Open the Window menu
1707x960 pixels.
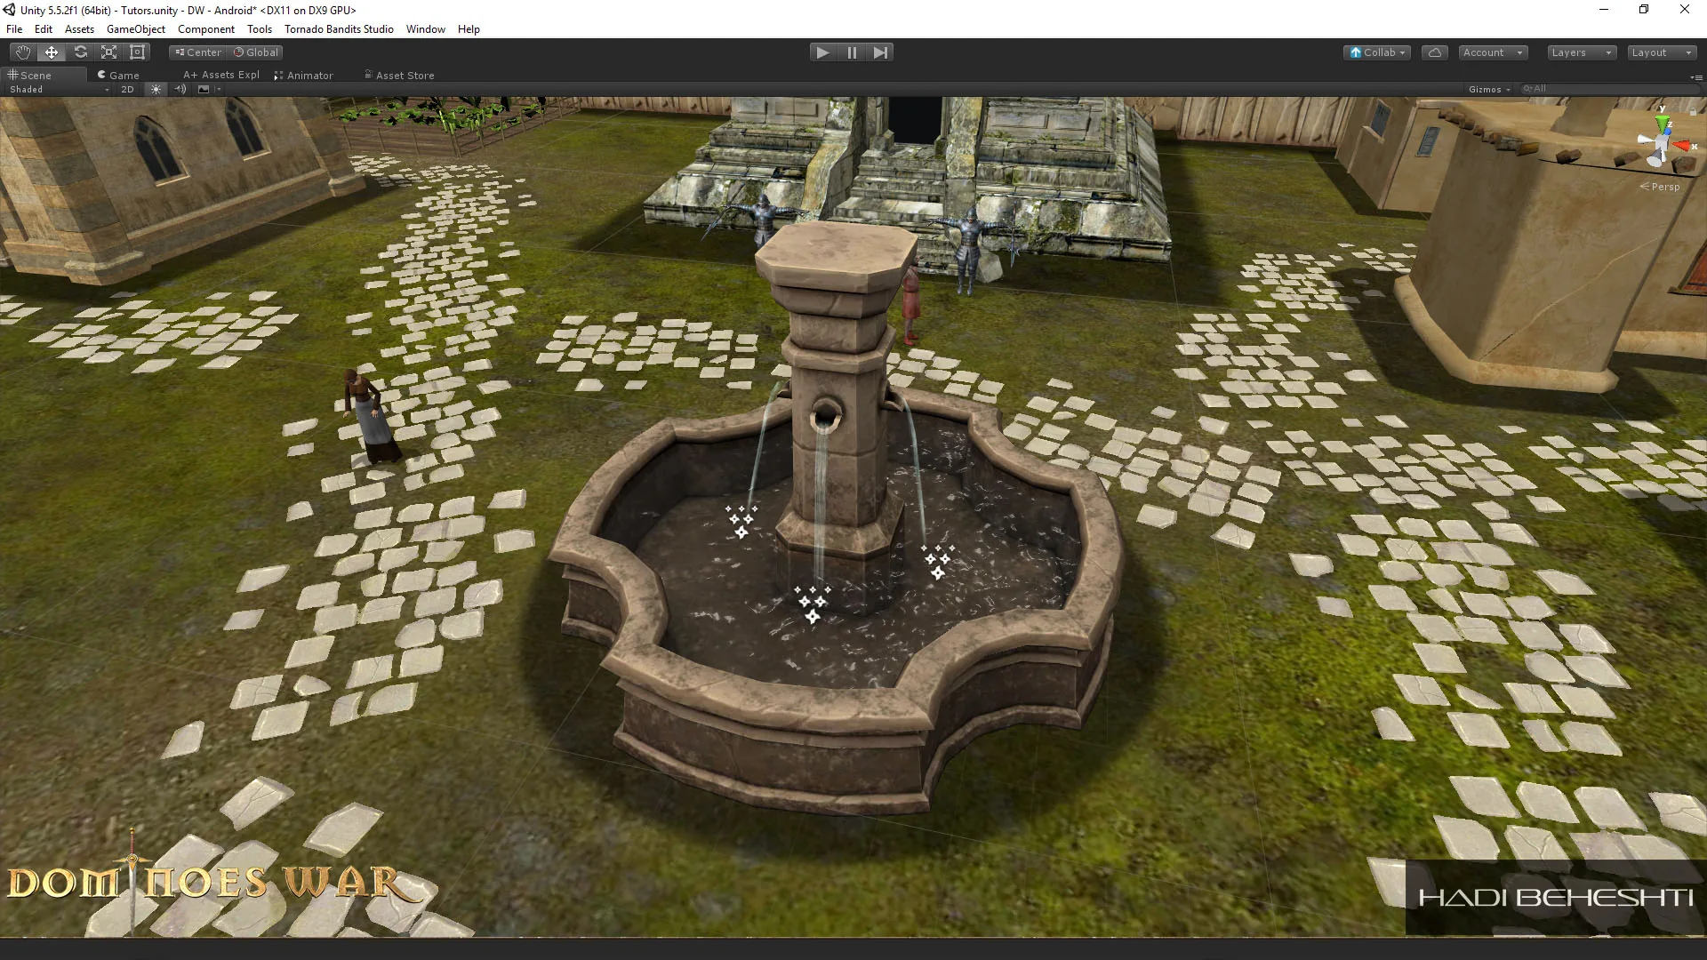tap(426, 29)
